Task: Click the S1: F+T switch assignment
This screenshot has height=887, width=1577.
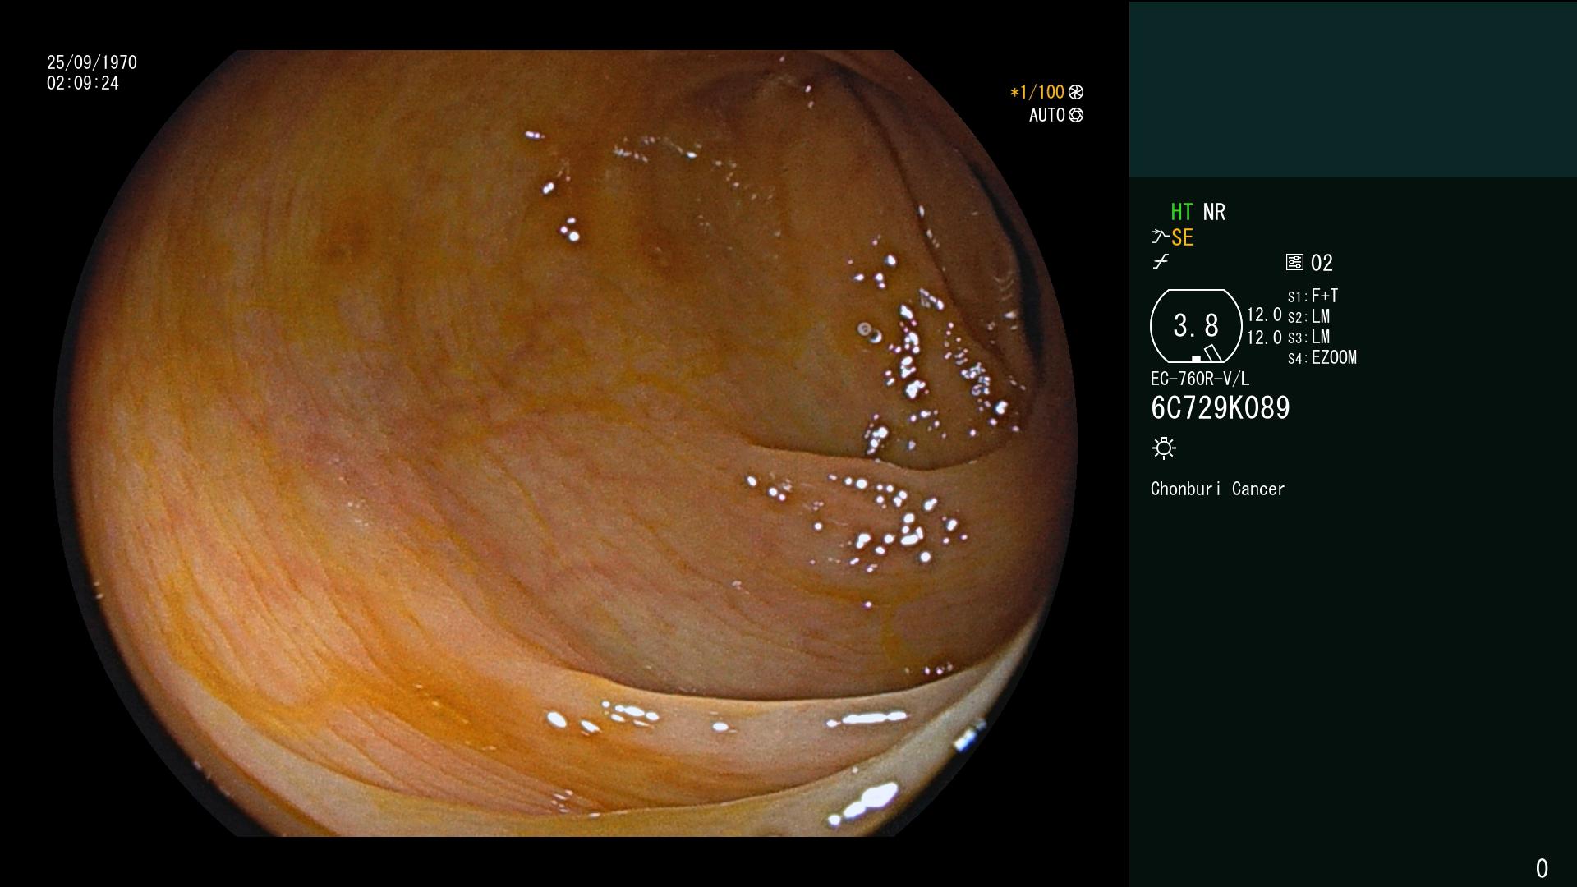Action: tap(1313, 296)
